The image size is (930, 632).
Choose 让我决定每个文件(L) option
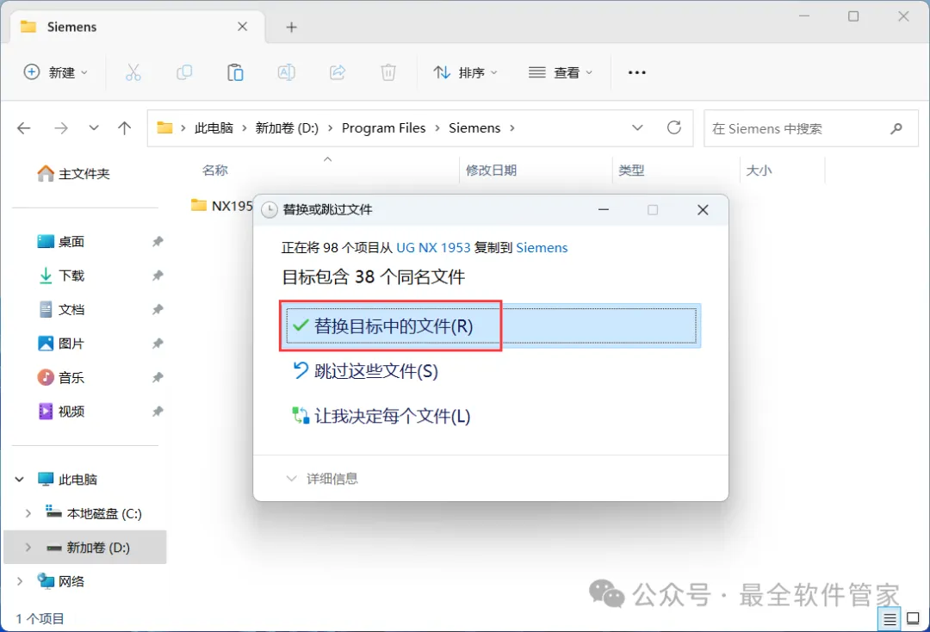point(381,416)
